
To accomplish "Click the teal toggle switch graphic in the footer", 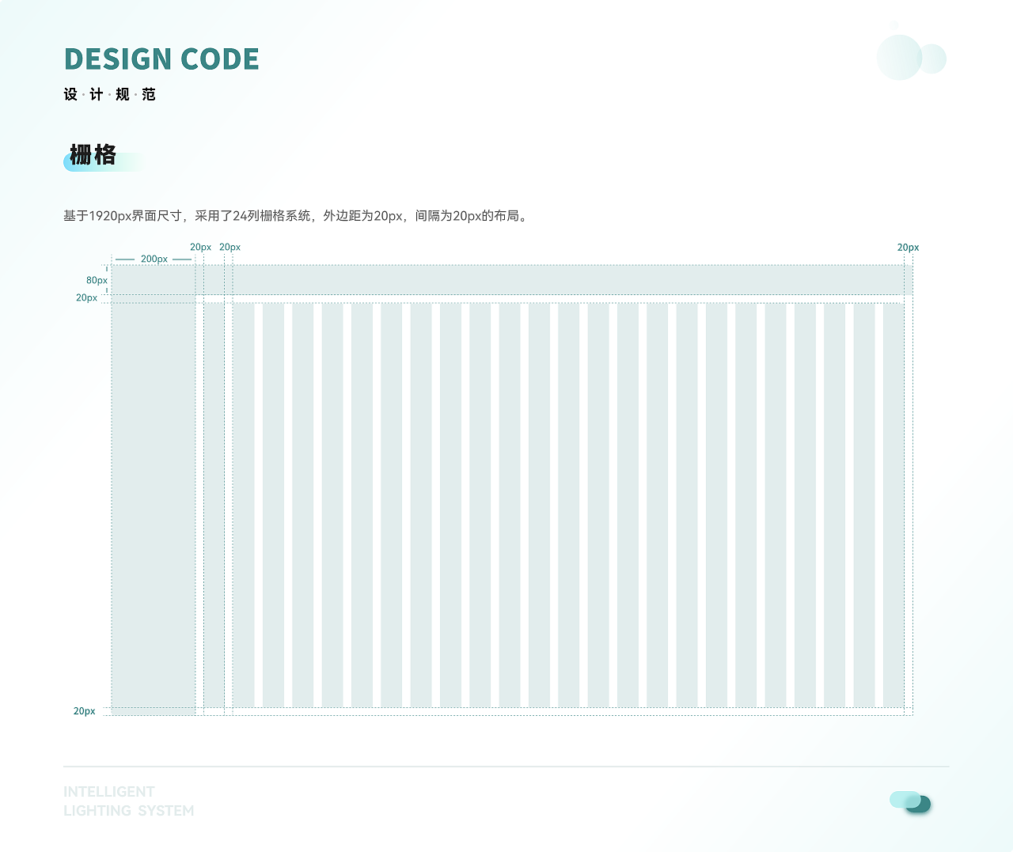I will point(910,801).
